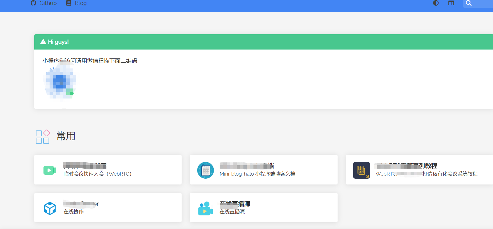The image size is (493, 229).
Task: Open the Blog navigation link
Action: point(81,3)
